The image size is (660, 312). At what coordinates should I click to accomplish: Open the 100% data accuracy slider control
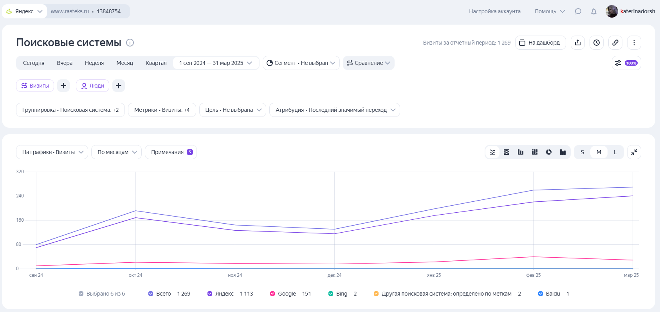pyautogui.click(x=626, y=63)
